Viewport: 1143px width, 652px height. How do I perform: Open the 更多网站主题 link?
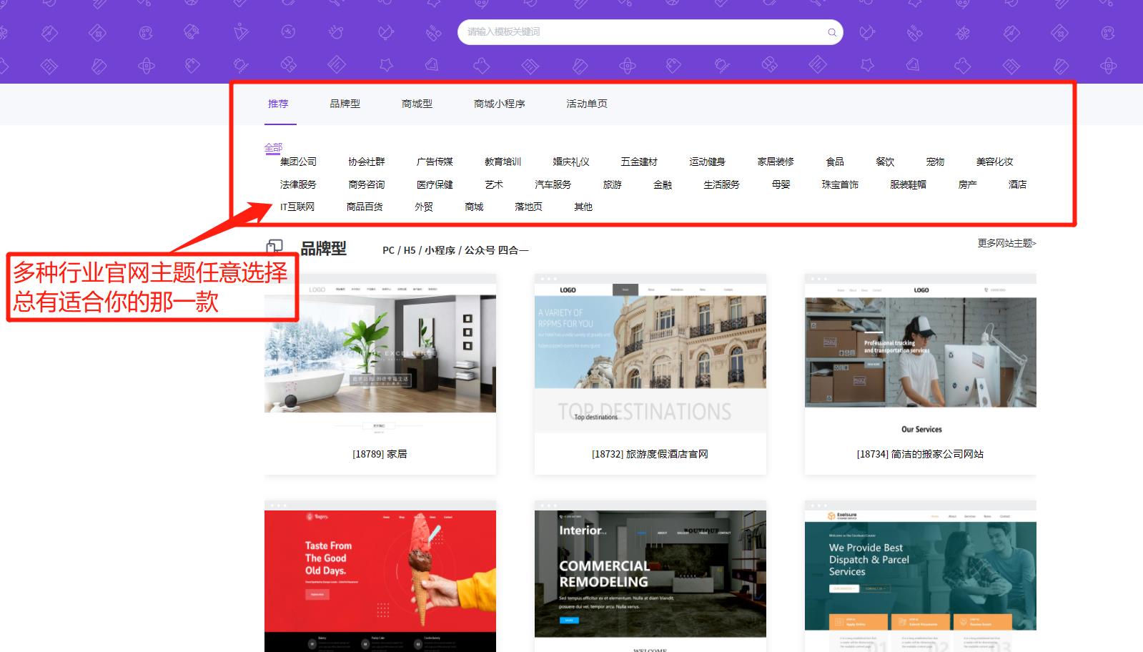point(1006,243)
